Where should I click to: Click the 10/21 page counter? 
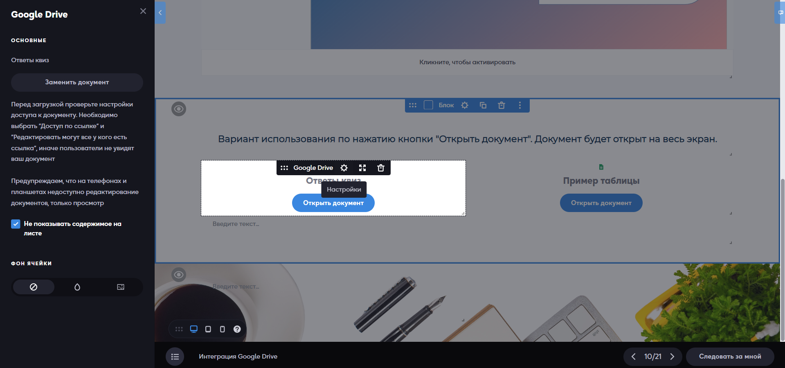point(653,357)
